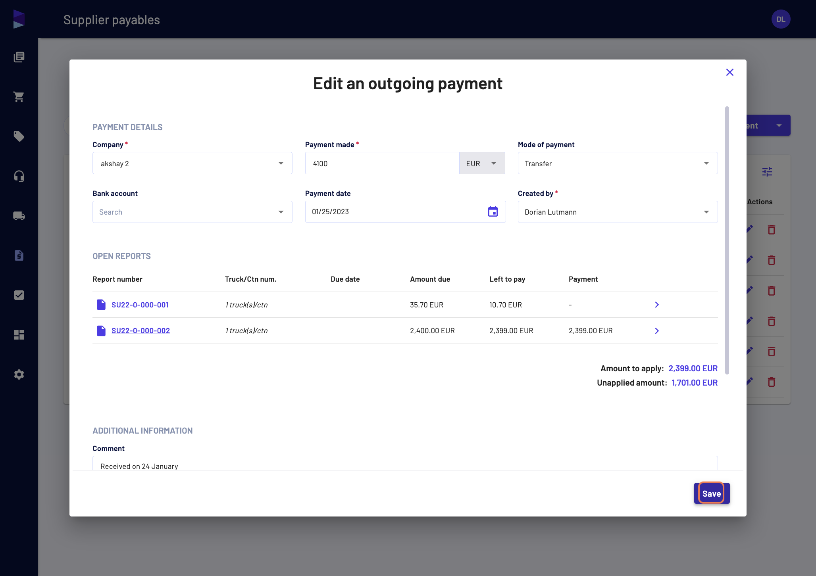The height and width of the screenshot is (576, 816).
Task: Save the outgoing payment
Action: tap(712, 493)
